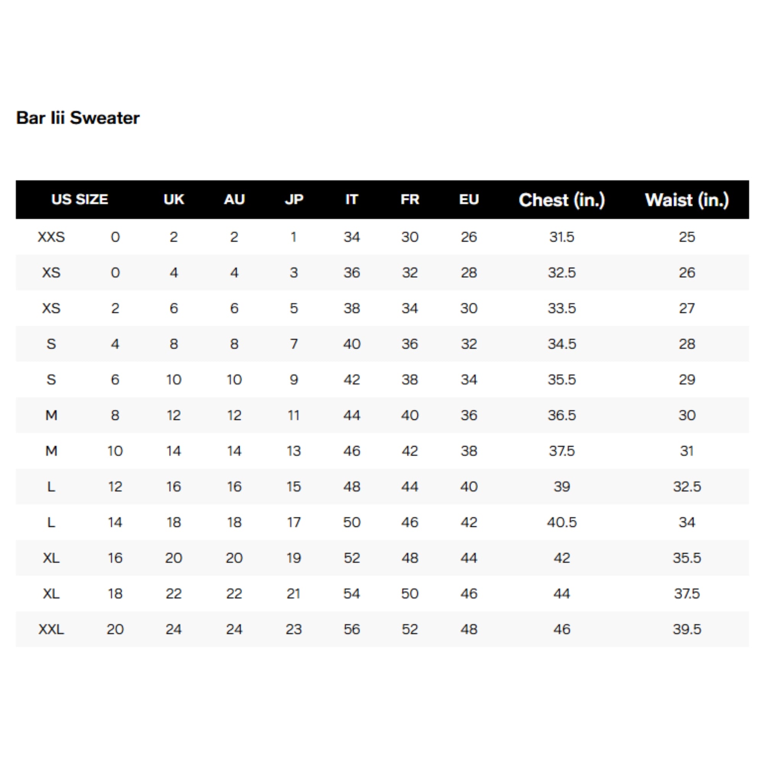Select the UK column header
Screen dimensions: 764x764
click(x=173, y=199)
